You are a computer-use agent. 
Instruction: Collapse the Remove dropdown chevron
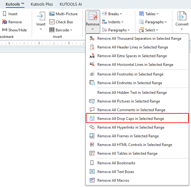93,29
